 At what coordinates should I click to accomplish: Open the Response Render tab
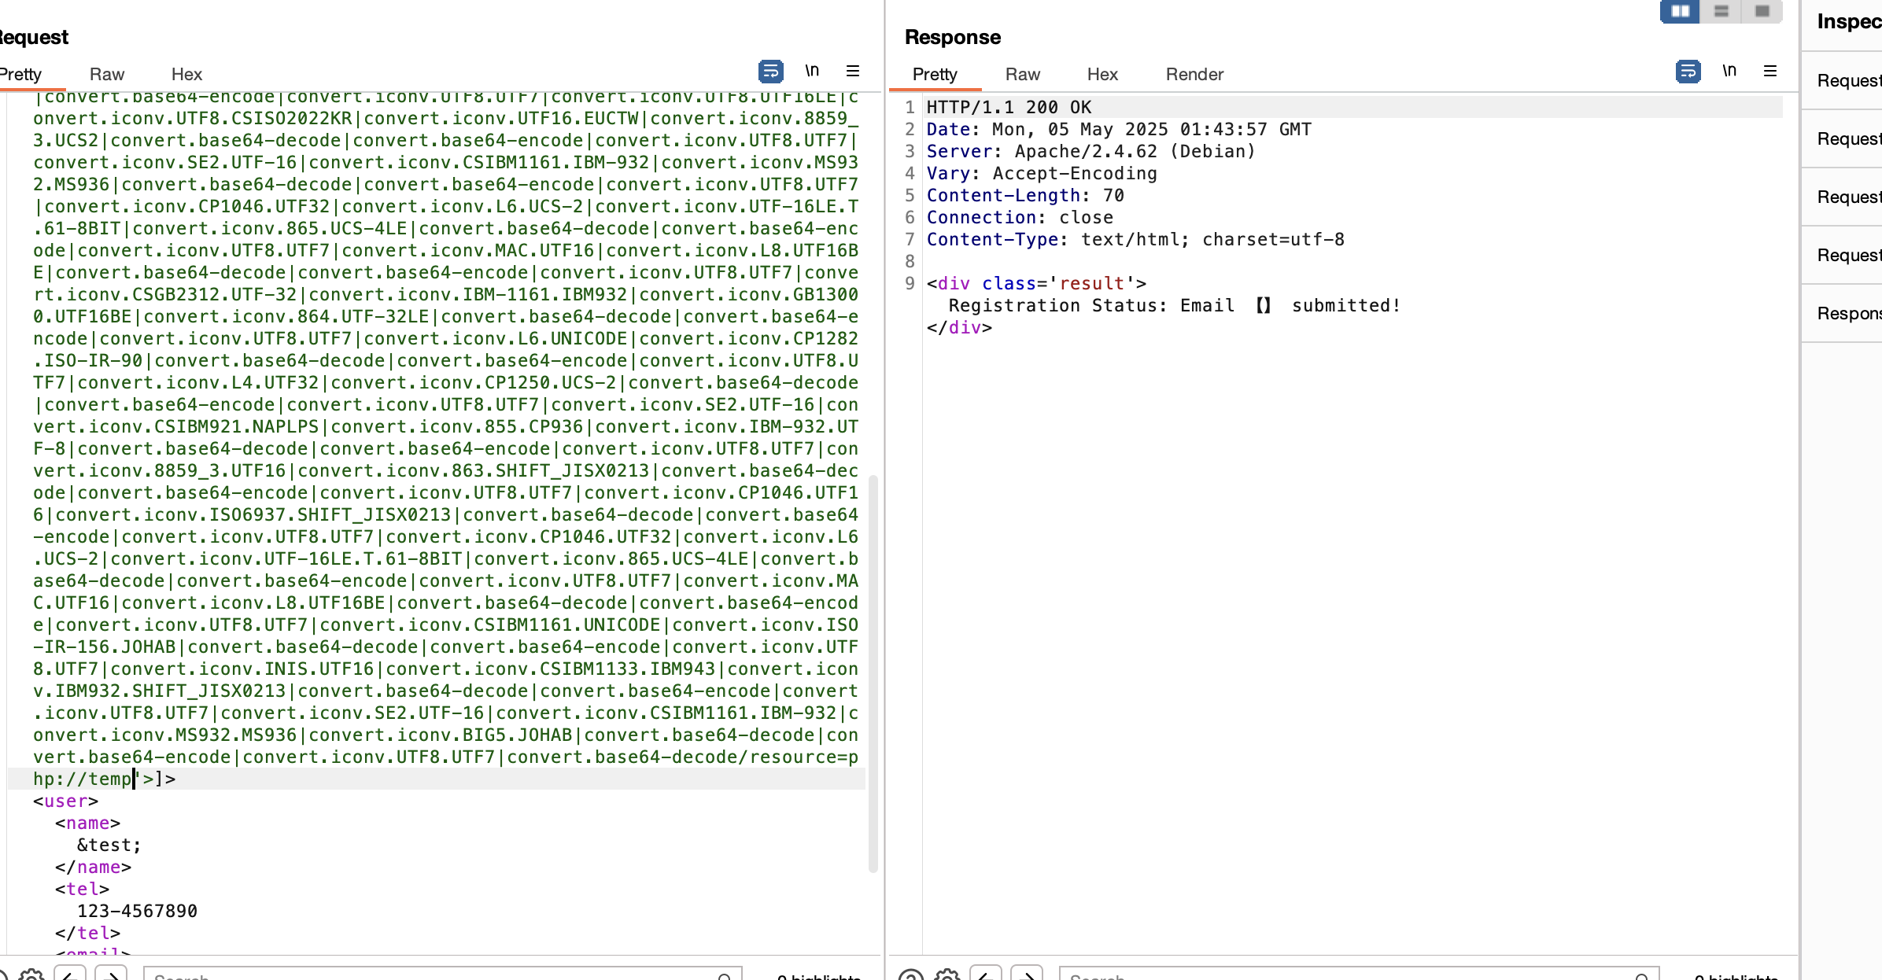1194,74
